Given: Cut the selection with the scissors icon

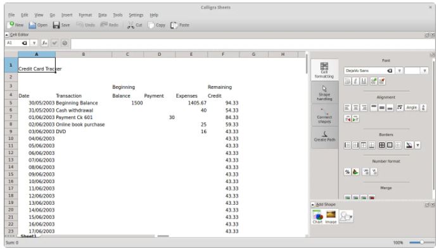Looking at the screenshot, I should point(135,25).
